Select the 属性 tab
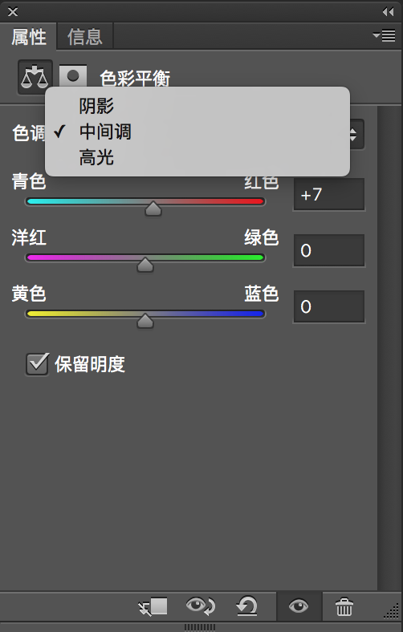This screenshot has height=632, width=403. coord(29,37)
